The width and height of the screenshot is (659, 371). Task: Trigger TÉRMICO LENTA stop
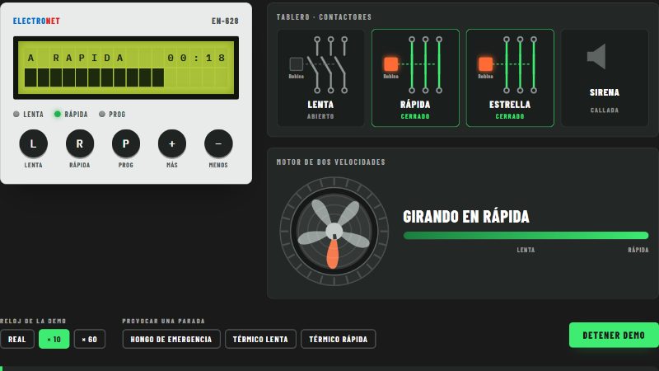click(260, 339)
